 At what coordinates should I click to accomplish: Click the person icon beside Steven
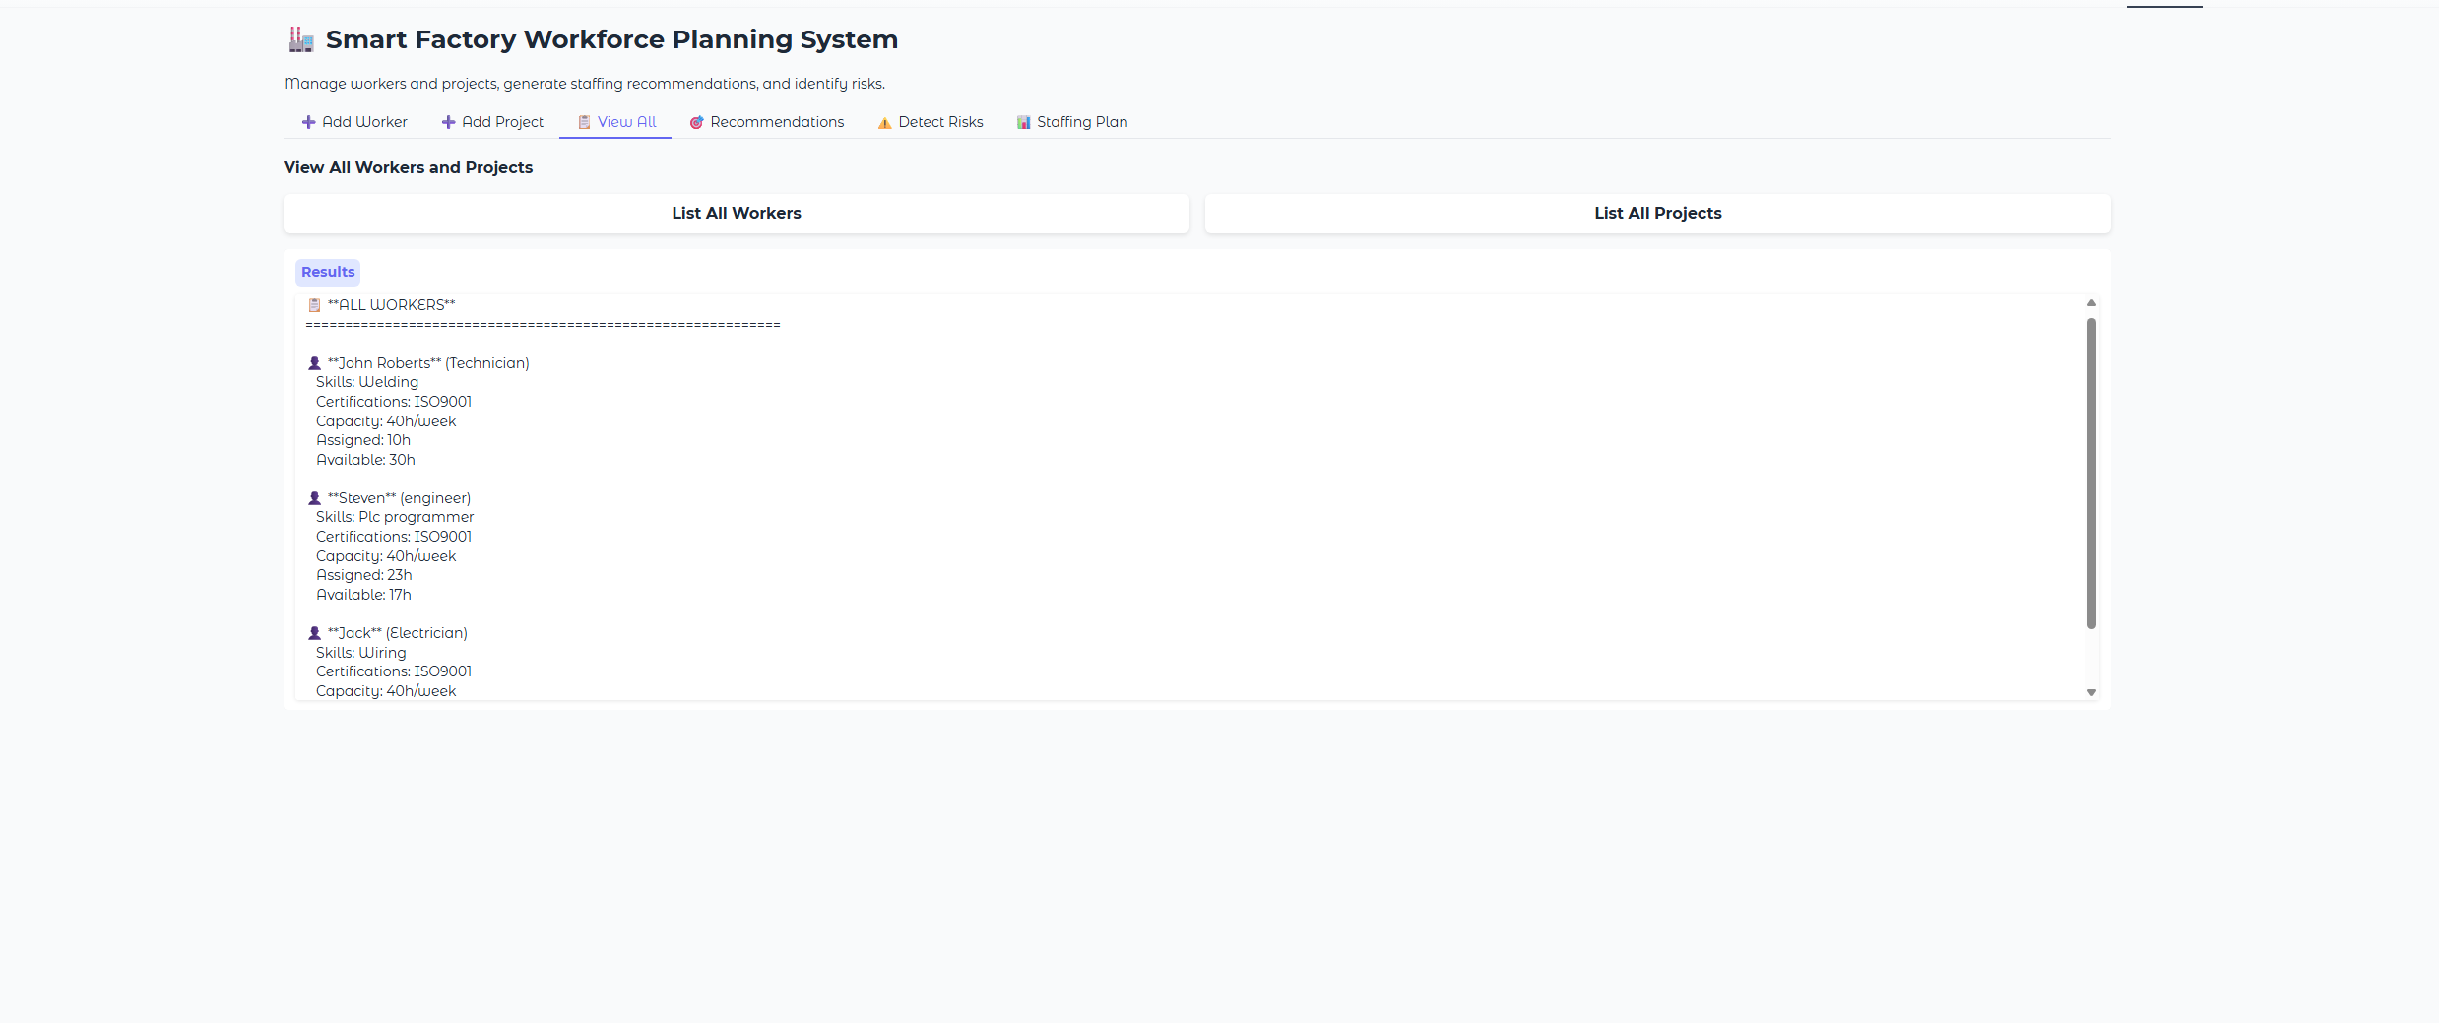tap(314, 498)
